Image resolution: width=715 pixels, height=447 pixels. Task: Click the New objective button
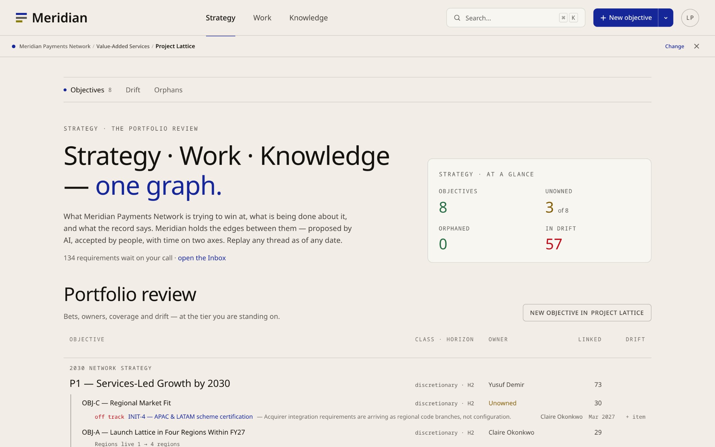click(x=626, y=18)
